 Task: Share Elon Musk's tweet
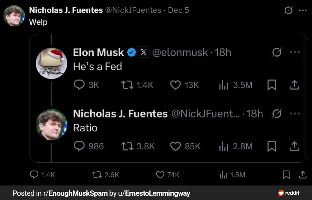click(x=294, y=85)
